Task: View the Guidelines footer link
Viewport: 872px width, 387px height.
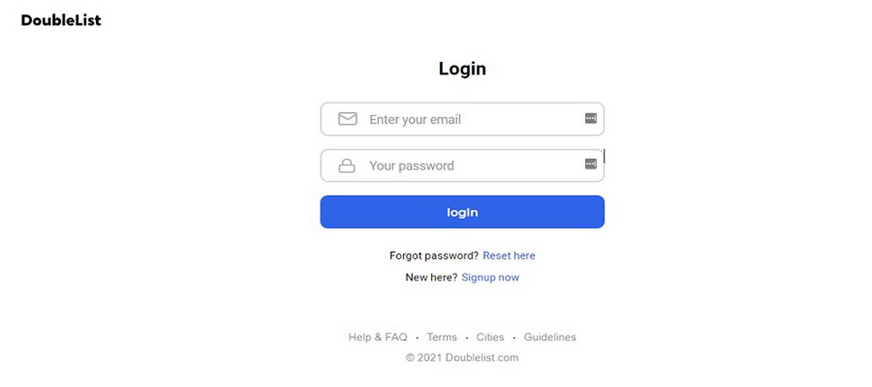Action: click(x=550, y=337)
